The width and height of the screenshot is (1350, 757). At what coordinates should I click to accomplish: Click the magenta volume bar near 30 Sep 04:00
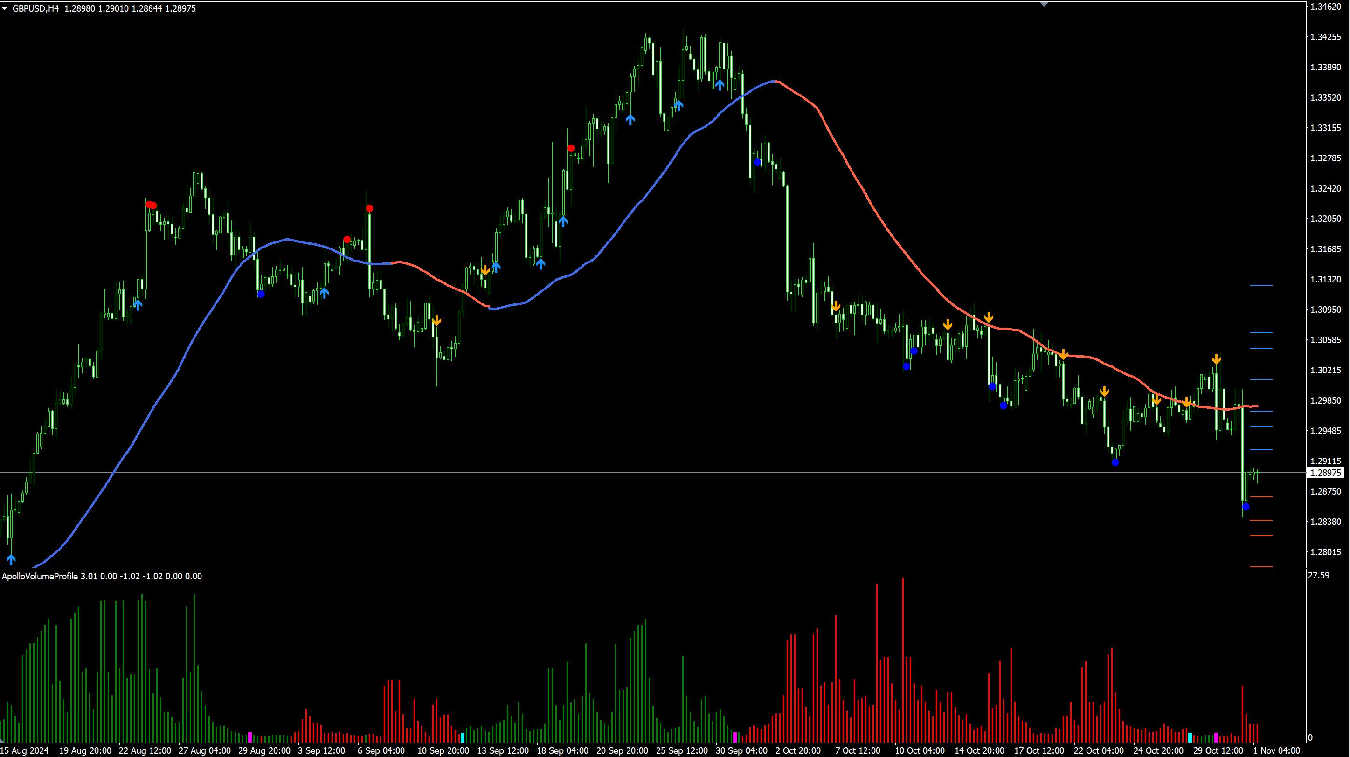(x=735, y=737)
